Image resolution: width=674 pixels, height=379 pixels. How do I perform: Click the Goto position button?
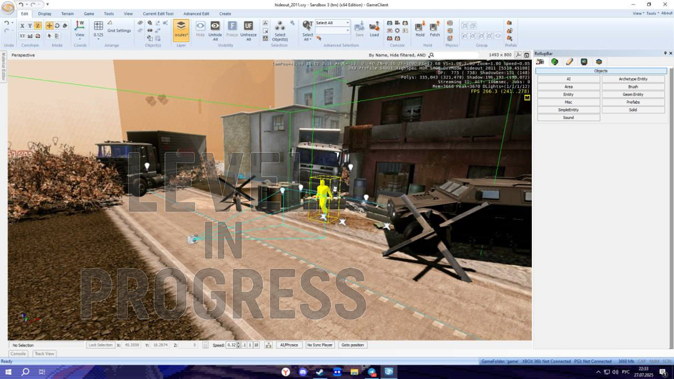tap(353, 345)
